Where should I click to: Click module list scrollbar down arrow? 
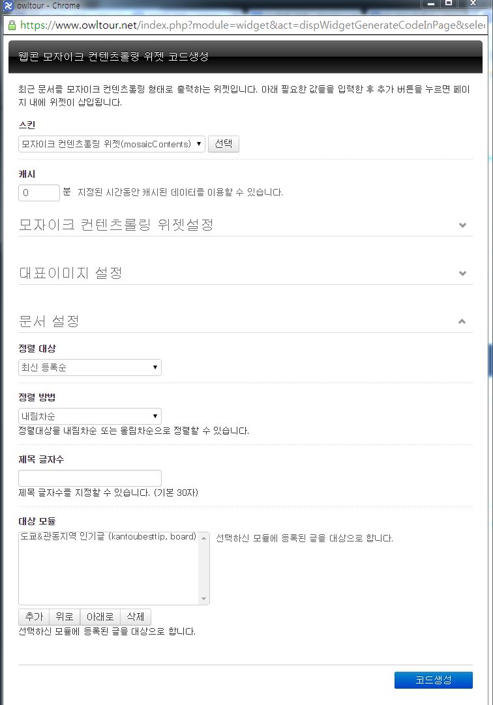click(203, 598)
